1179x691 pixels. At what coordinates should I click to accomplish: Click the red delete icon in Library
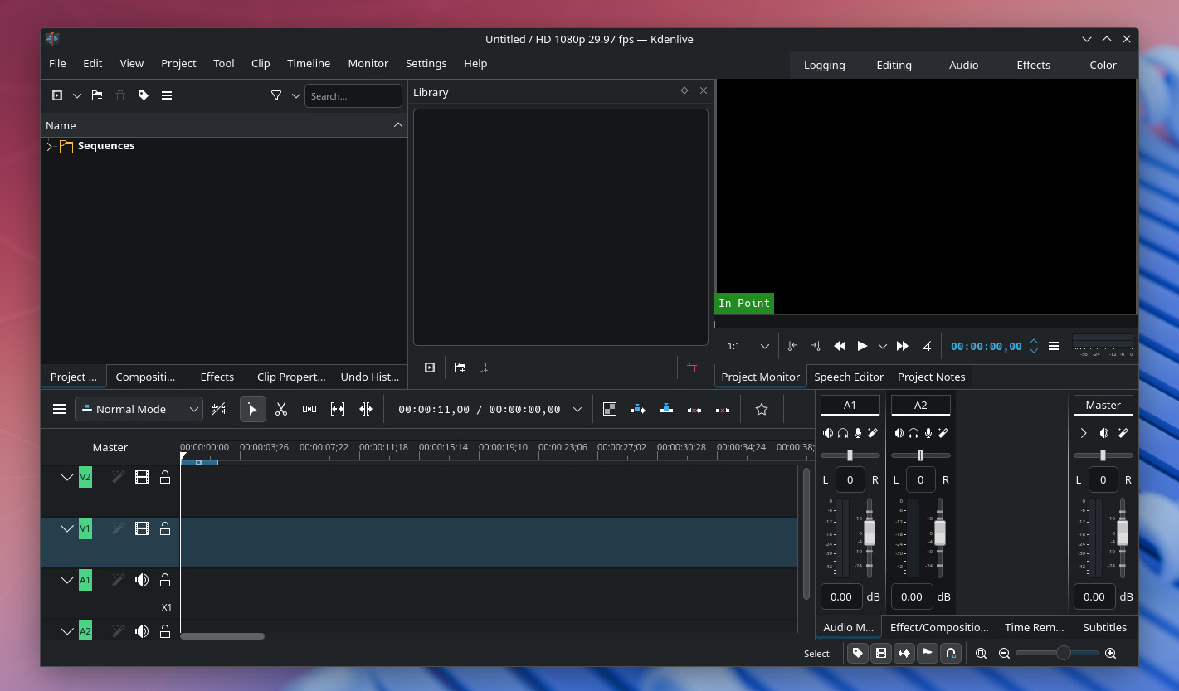point(692,367)
